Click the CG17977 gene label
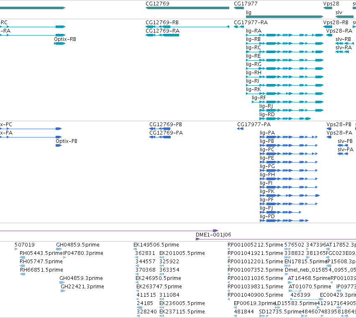The width and height of the screenshot is (356, 318). pyautogui.click(x=246, y=4)
